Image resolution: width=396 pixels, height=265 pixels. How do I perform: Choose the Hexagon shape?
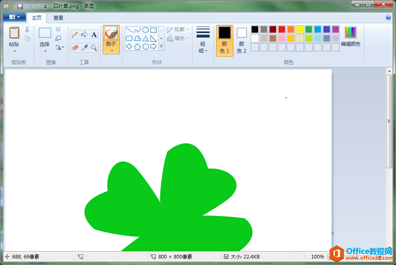click(x=146, y=47)
